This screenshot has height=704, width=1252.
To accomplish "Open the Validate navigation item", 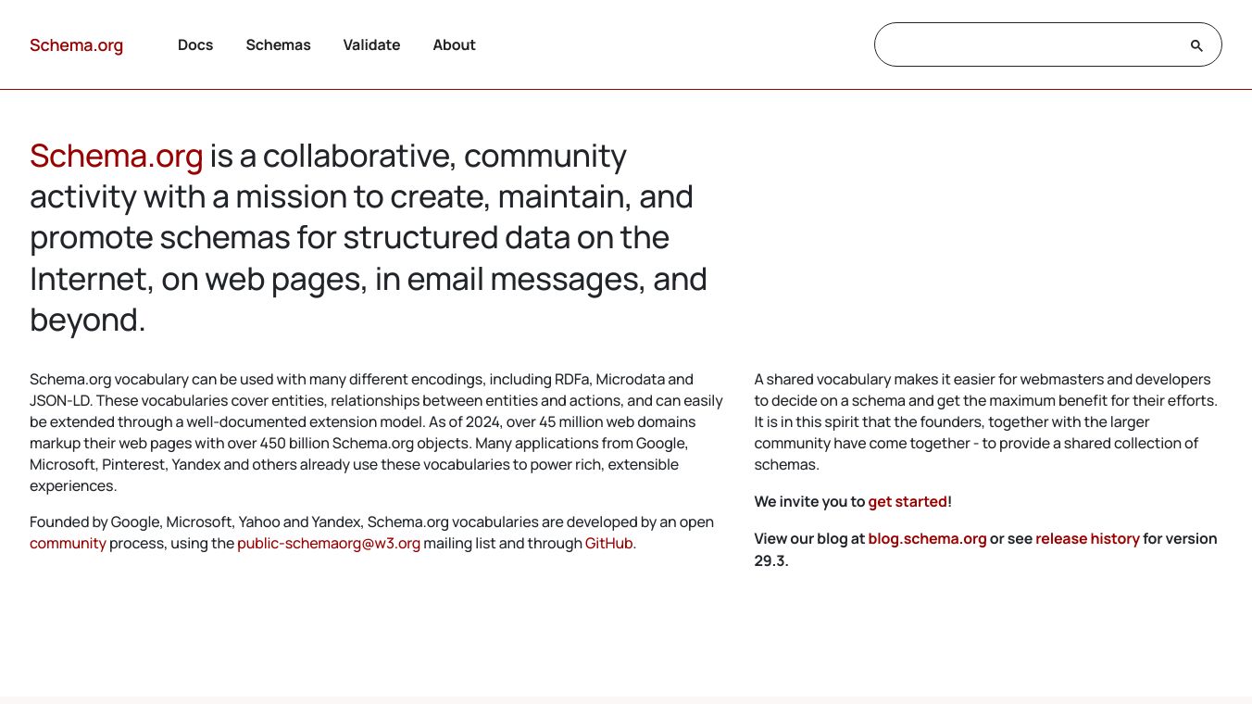I will 371,45.
